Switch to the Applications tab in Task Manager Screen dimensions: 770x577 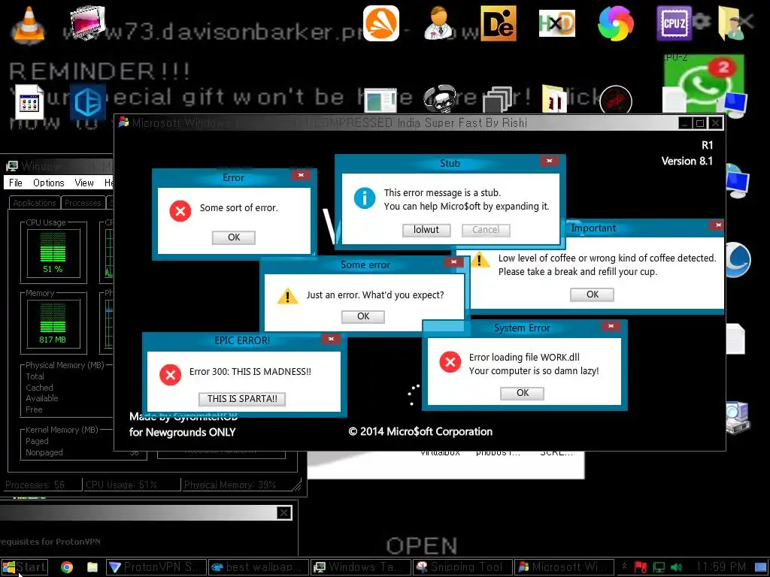click(x=35, y=203)
